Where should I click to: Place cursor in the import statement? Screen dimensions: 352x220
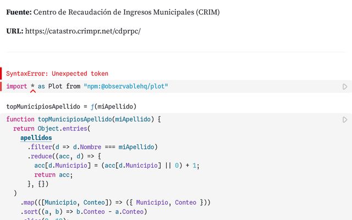pos(55,87)
